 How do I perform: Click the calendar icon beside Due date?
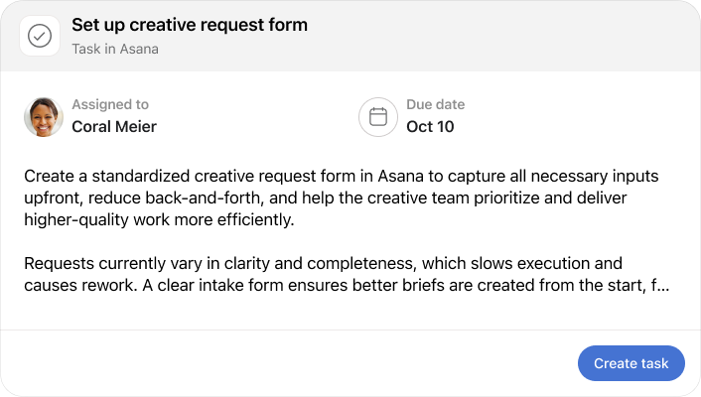(x=378, y=116)
